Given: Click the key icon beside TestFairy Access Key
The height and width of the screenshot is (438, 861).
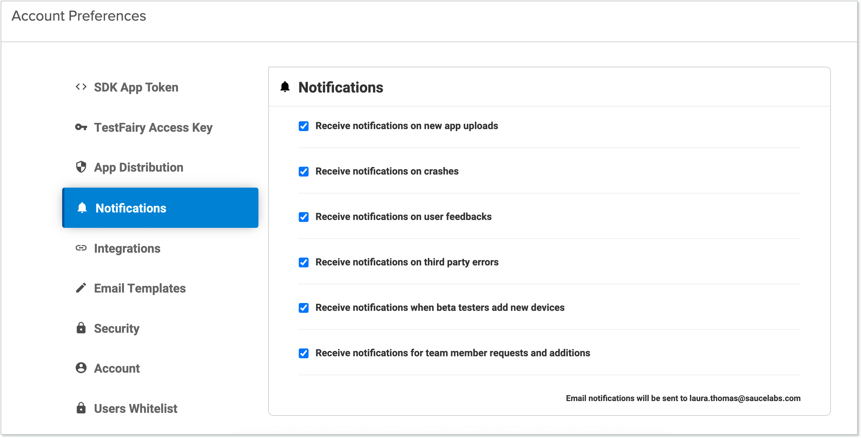Looking at the screenshot, I should 81,127.
